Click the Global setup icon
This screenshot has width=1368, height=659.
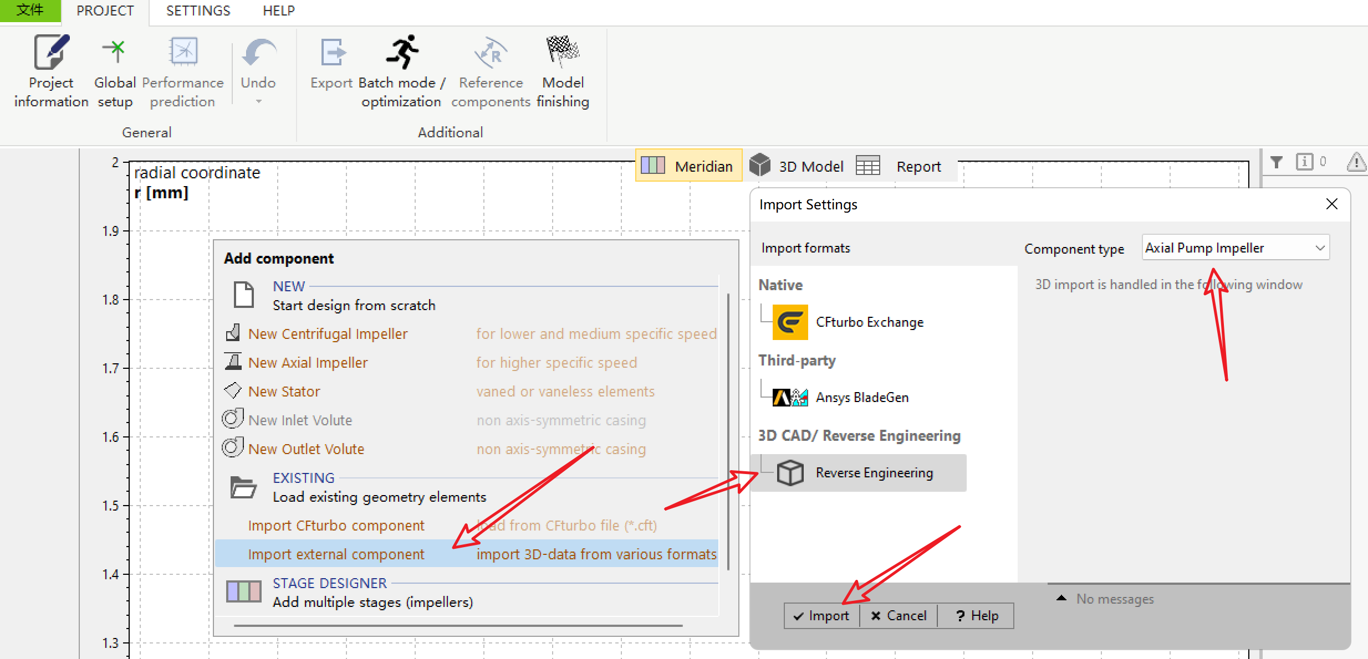pos(115,53)
